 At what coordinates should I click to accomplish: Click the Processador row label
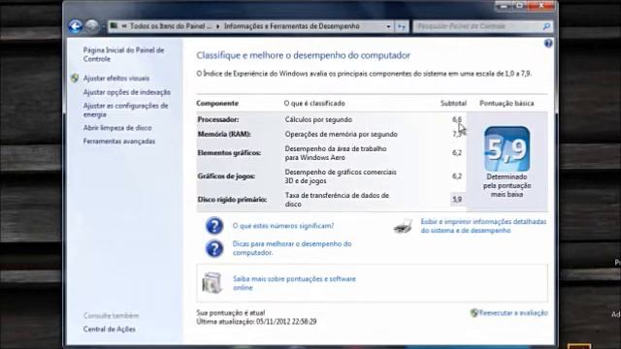[218, 119]
